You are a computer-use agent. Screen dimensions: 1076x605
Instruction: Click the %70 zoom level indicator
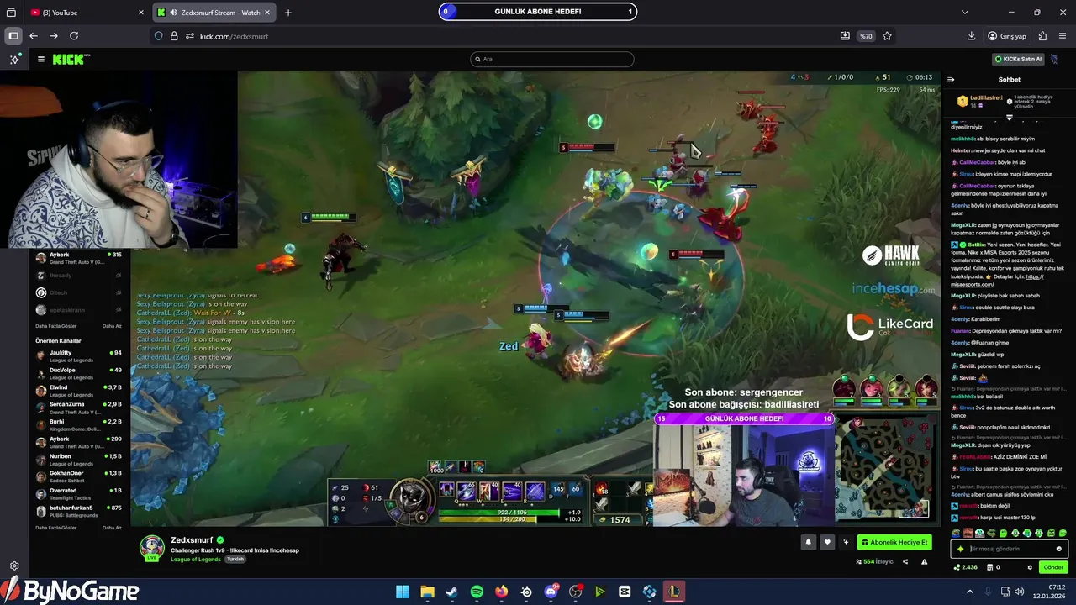coord(865,36)
